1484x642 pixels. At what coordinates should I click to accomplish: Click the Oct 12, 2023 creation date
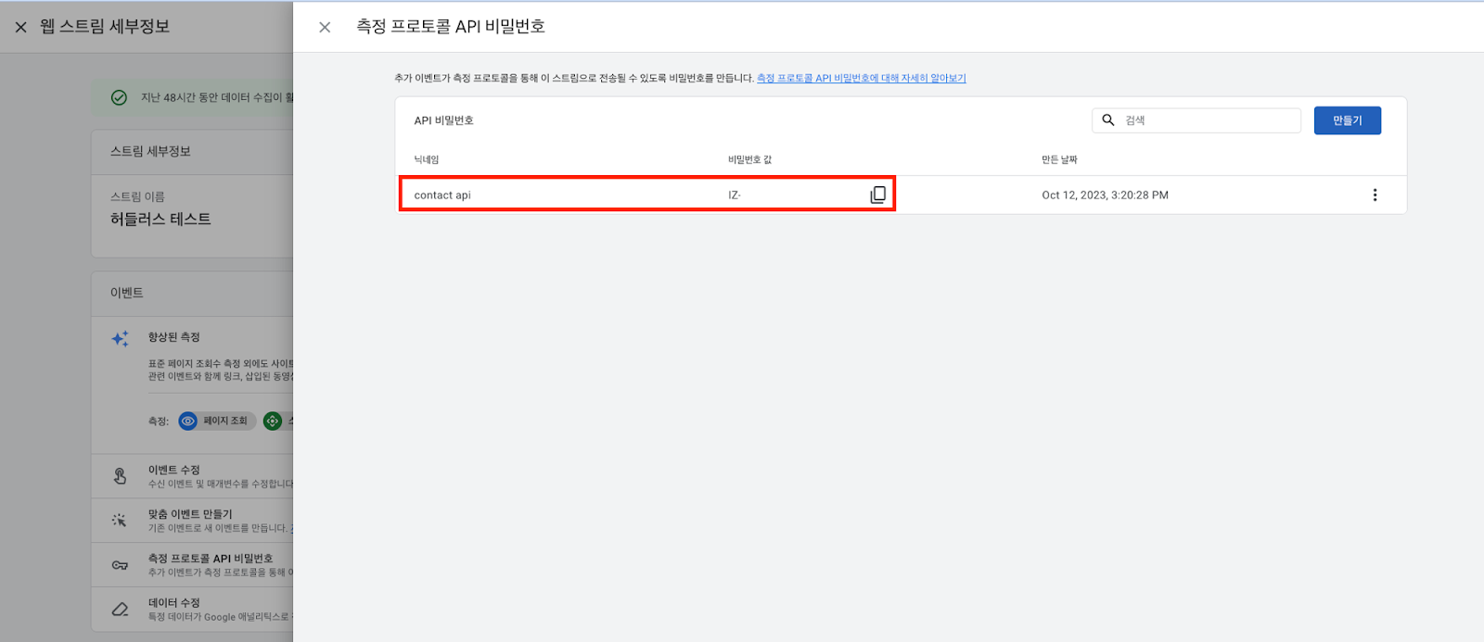pos(1105,195)
